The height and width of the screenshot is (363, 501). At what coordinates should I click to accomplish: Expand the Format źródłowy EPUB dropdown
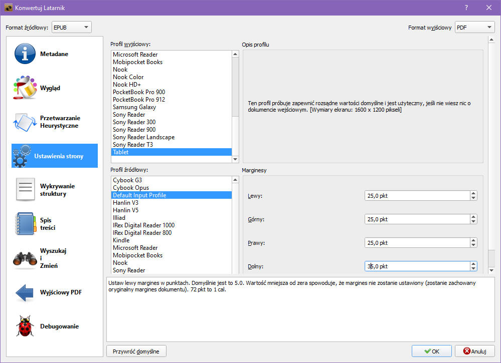tap(71, 28)
